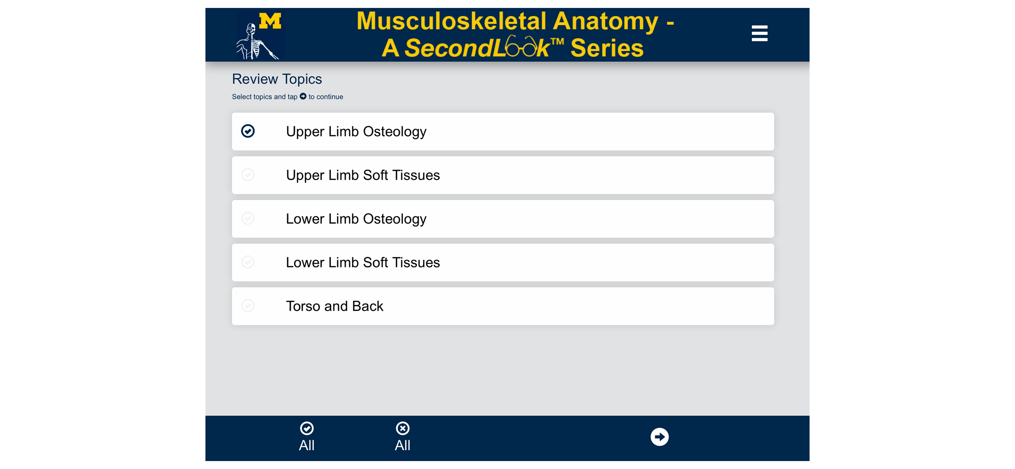The width and height of the screenshot is (1015, 469).
Task: Click the check All label text
Action: pyautogui.click(x=307, y=445)
